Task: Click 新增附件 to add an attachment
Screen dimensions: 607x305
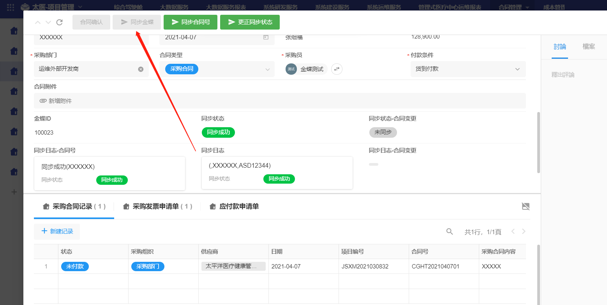Action: (x=60, y=101)
